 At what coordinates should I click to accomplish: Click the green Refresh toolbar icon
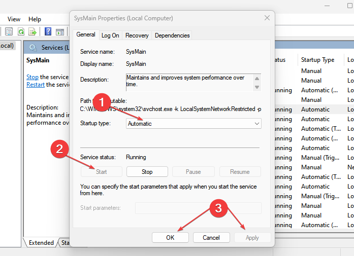21,31
